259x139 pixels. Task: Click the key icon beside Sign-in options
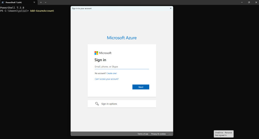pos(97,104)
